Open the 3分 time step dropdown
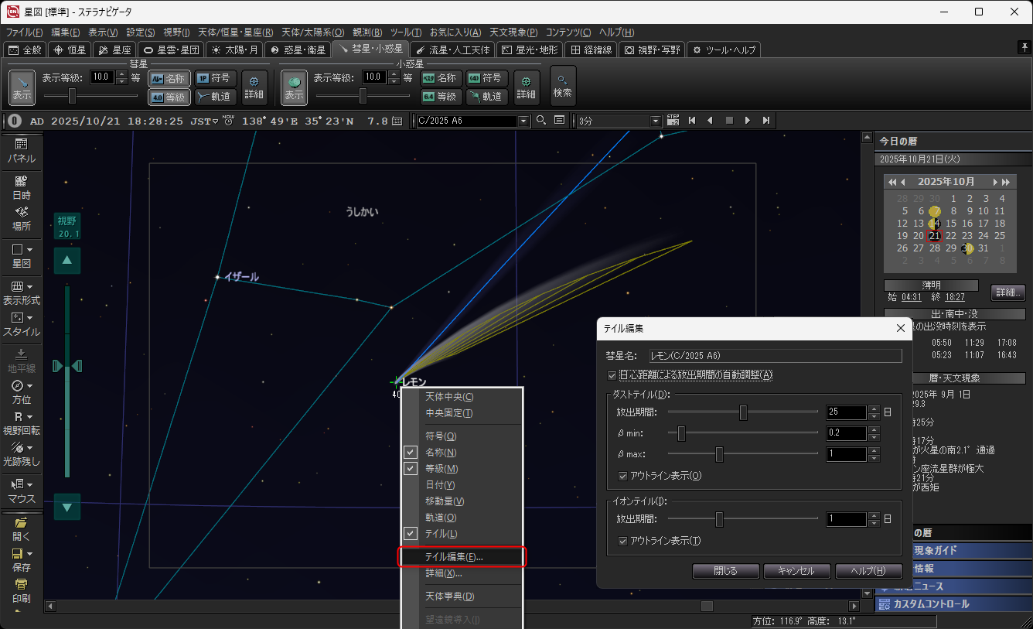 [x=656, y=121]
